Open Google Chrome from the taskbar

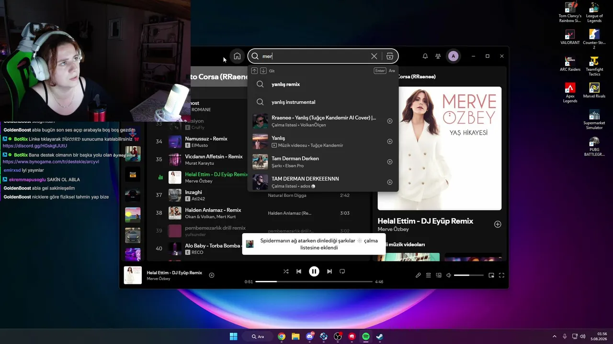[282, 336]
